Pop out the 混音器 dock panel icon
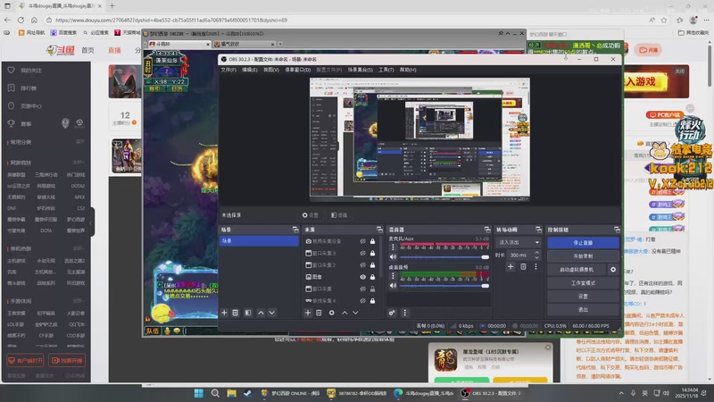This screenshot has height=402, width=714. (487, 230)
